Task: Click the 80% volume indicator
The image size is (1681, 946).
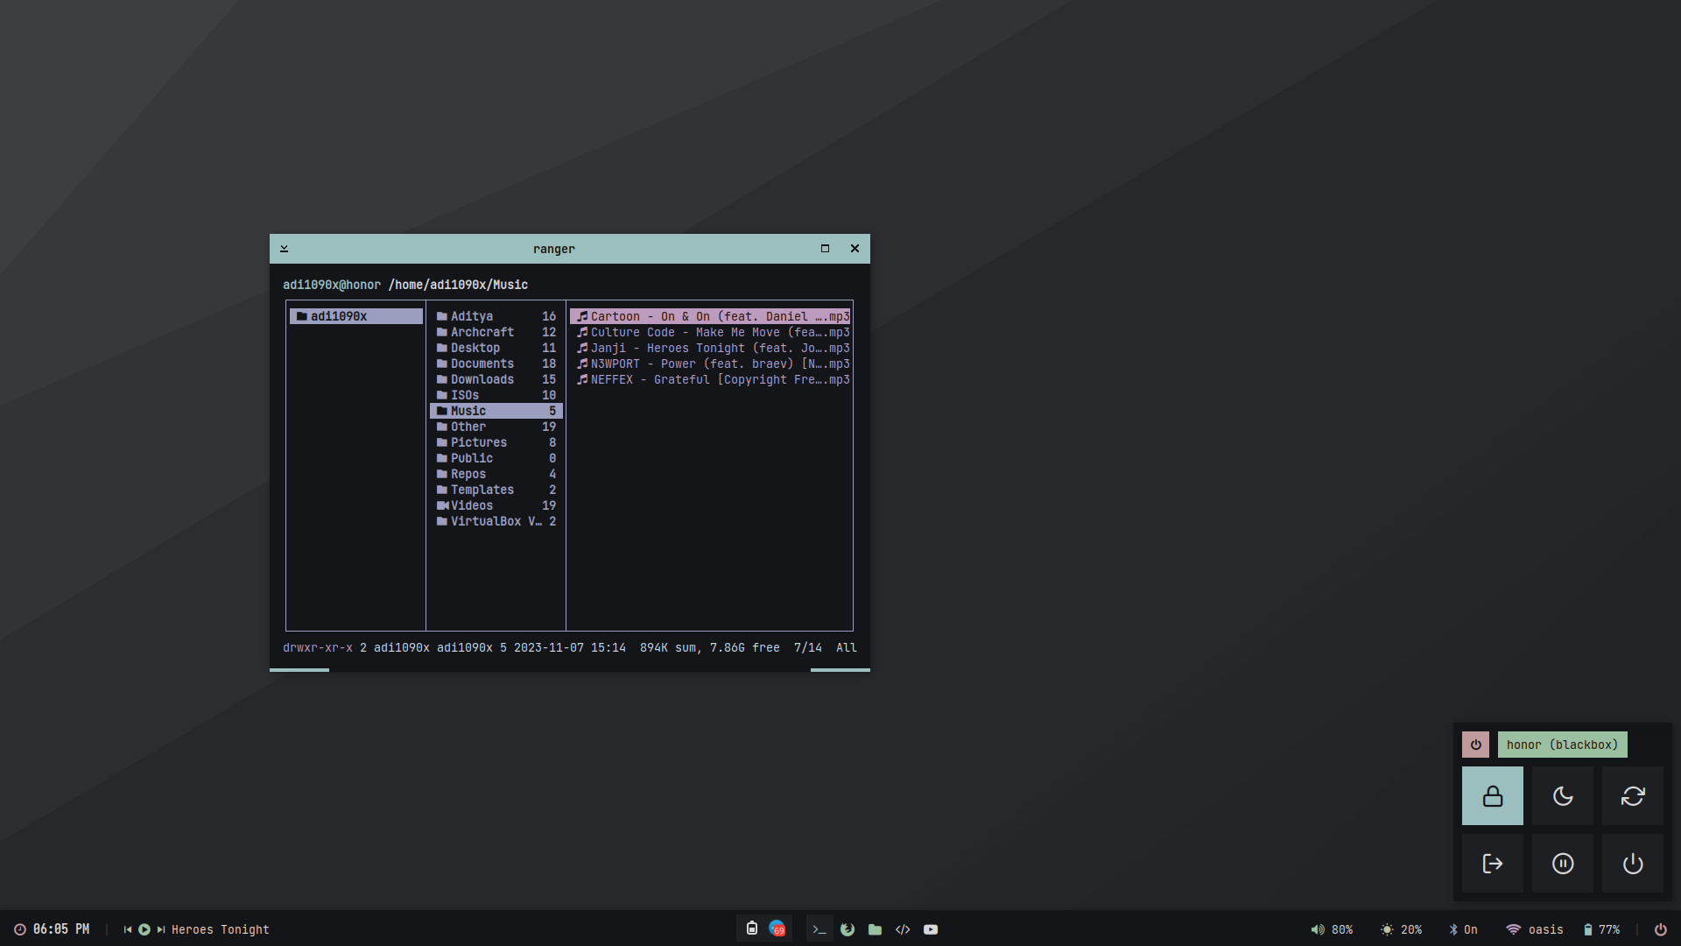Action: tap(1332, 929)
